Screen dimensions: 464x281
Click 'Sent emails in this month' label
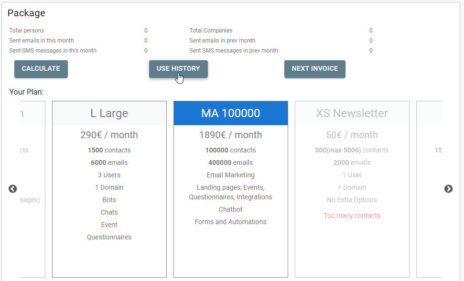coord(42,41)
